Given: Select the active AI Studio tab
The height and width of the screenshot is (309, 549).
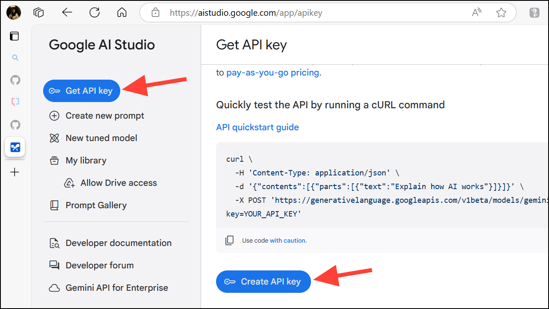Looking at the screenshot, I should coord(15,147).
